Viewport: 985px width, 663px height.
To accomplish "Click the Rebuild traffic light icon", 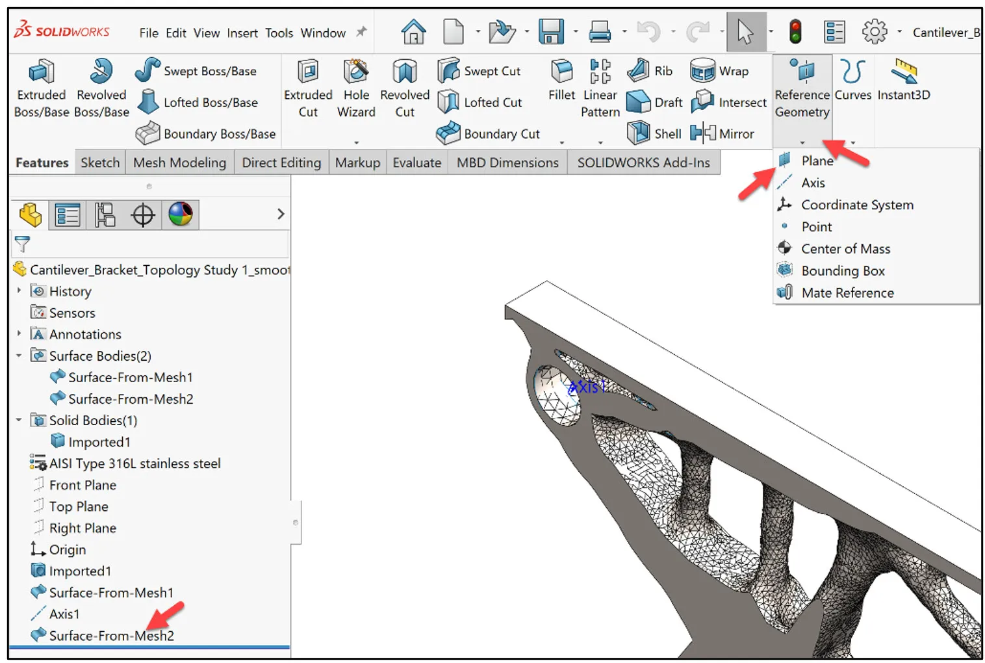I will 795,32.
